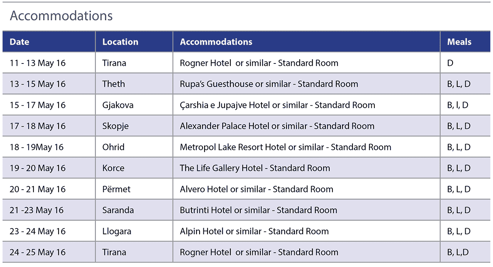Select the Location column header
Image resolution: width=493 pixels, height=267 pixels.
[120, 42]
